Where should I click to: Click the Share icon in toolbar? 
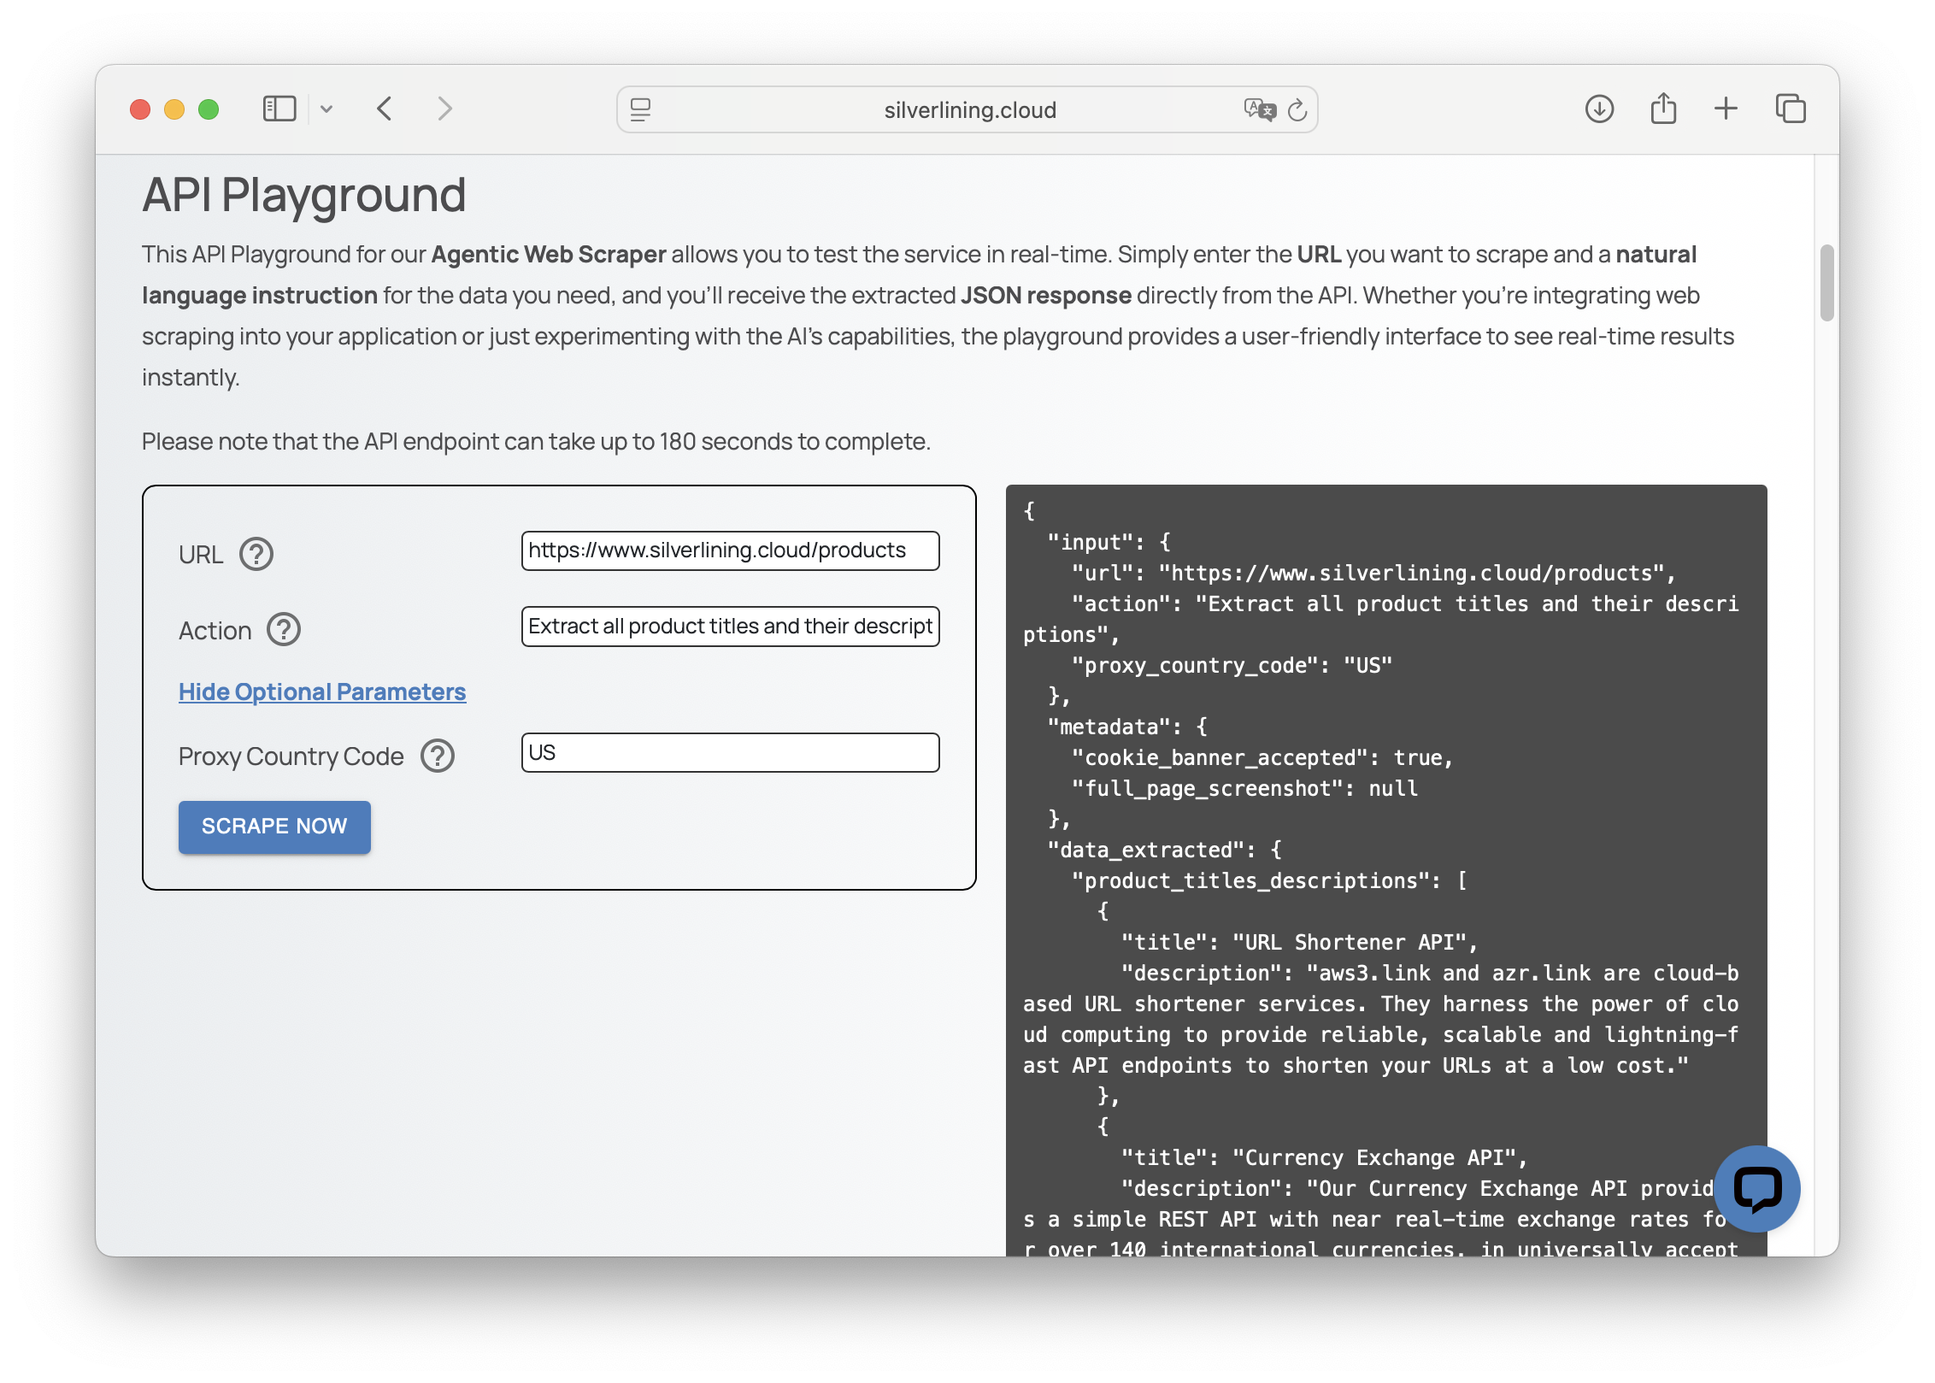[x=1662, y=109]
